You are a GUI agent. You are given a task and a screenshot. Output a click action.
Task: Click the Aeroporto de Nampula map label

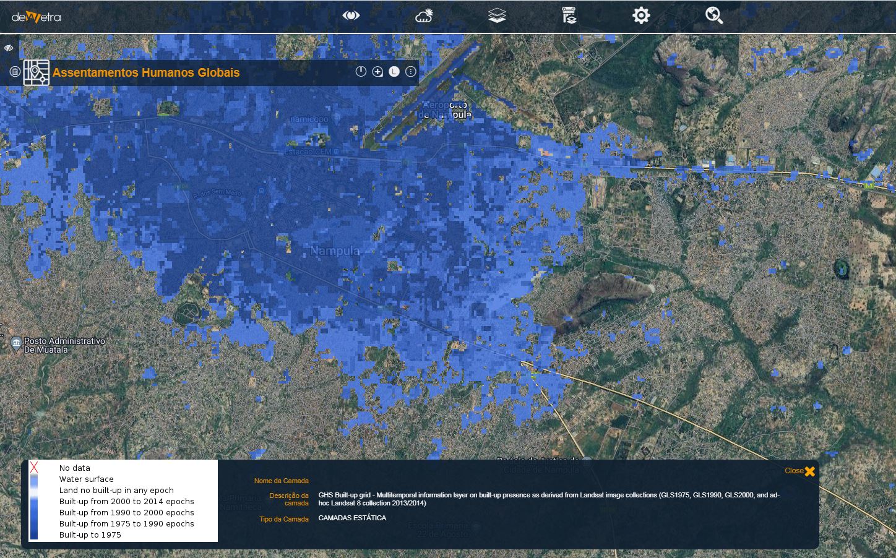pyautogui.click(x=445, y=110)
